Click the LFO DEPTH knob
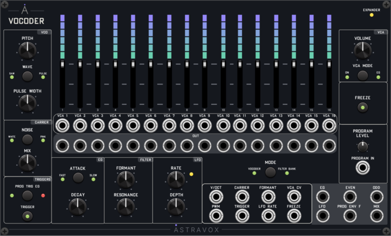Screen dimensions: 391x236 pos(176,207)
